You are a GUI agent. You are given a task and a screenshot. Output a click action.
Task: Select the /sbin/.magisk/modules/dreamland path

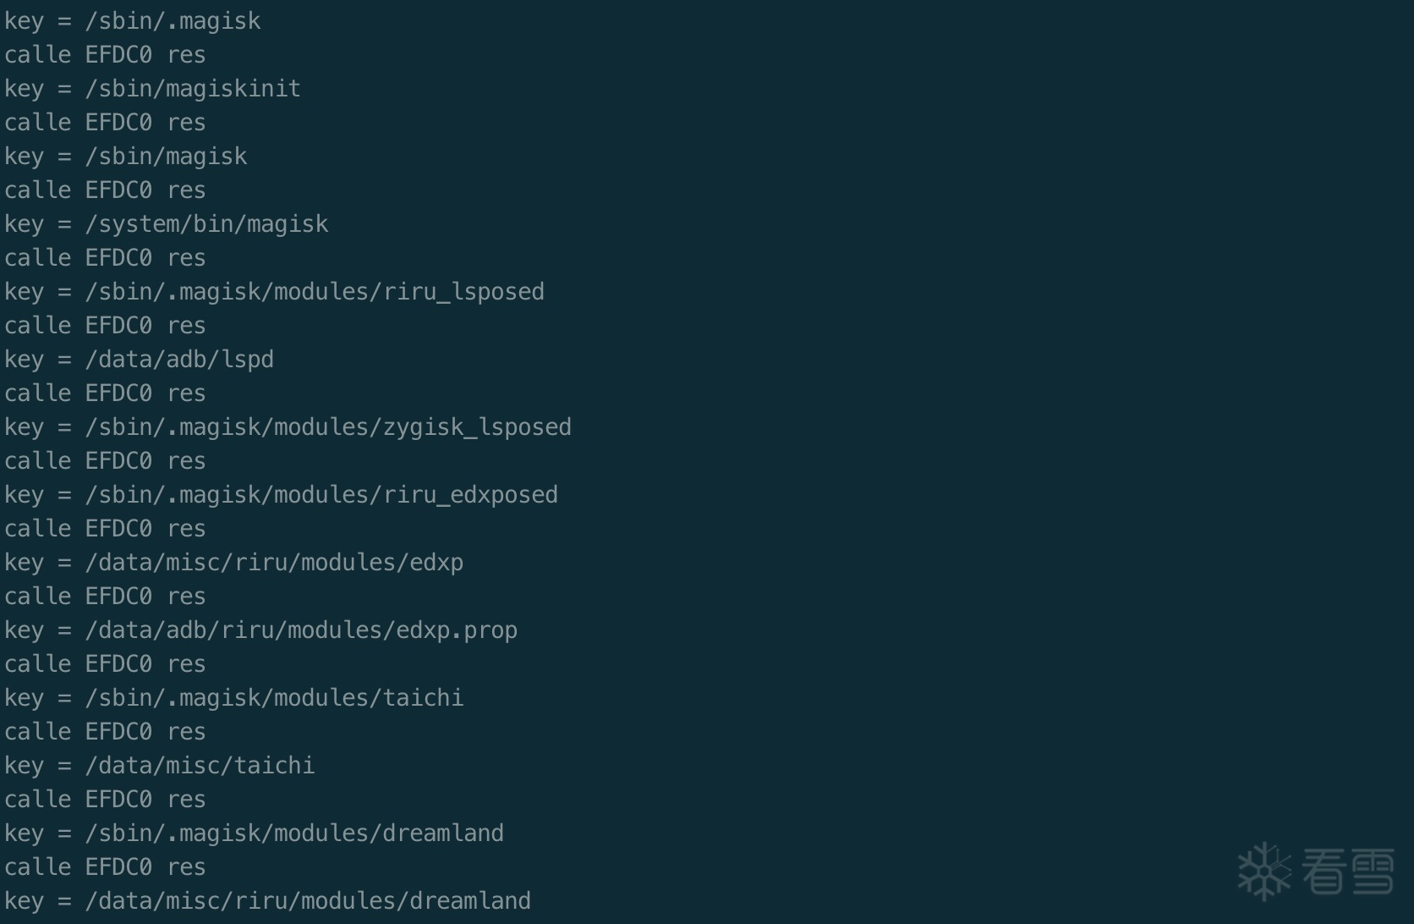pos(294,833)
